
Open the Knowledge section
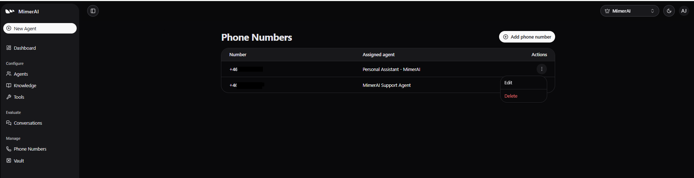point(25,85)
